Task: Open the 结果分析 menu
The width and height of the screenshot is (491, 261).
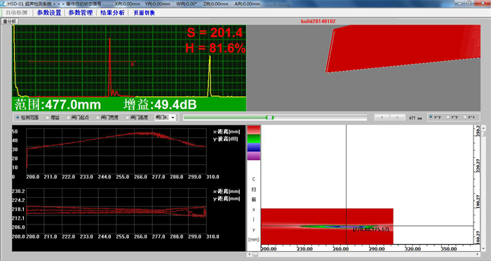Action: 112,13
